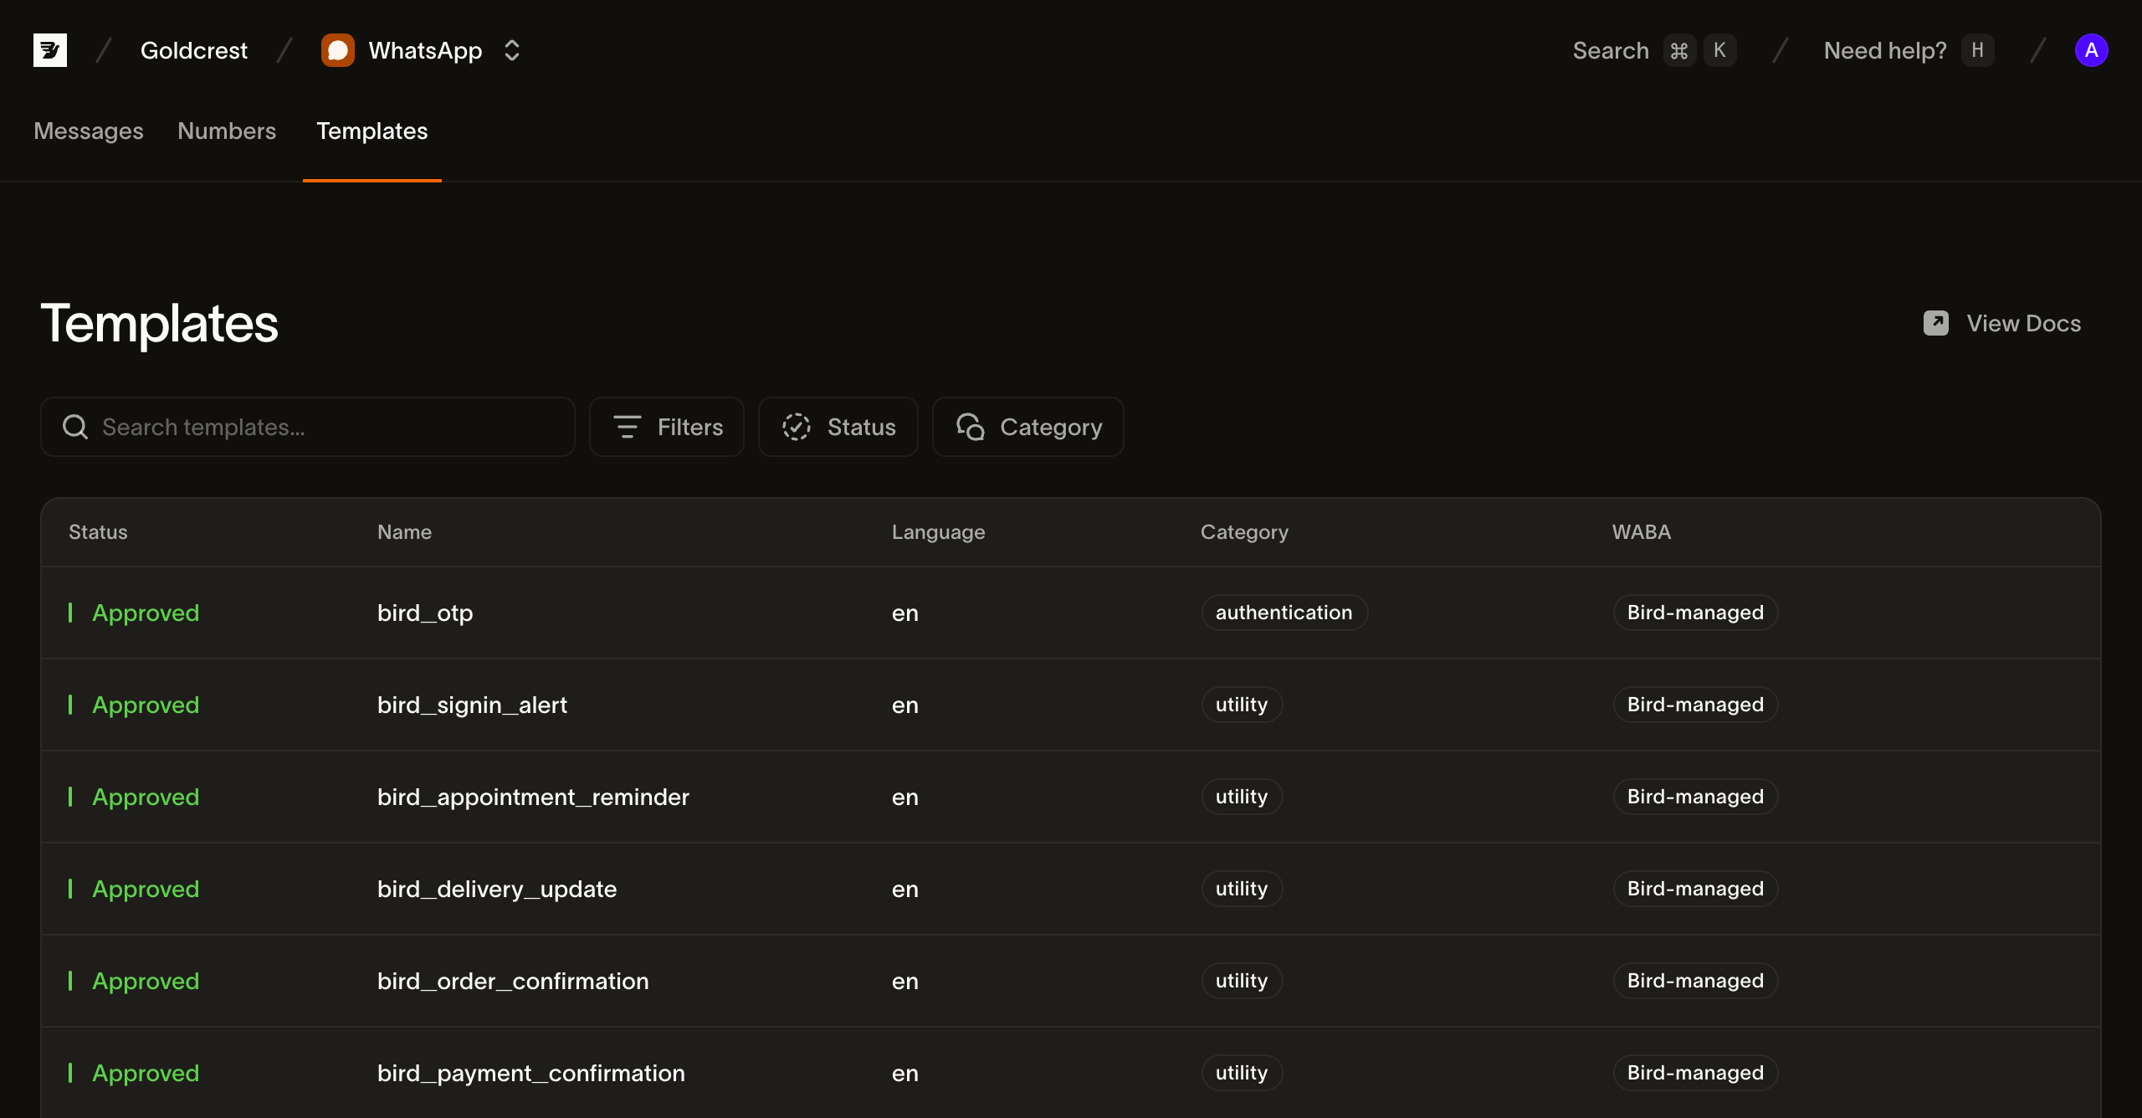Image resolution: width=2142 pixels, height=1118 pixels.
Task: Click utility badge in bird_appointment_reminder row
Action: (x=1242, y=797)
